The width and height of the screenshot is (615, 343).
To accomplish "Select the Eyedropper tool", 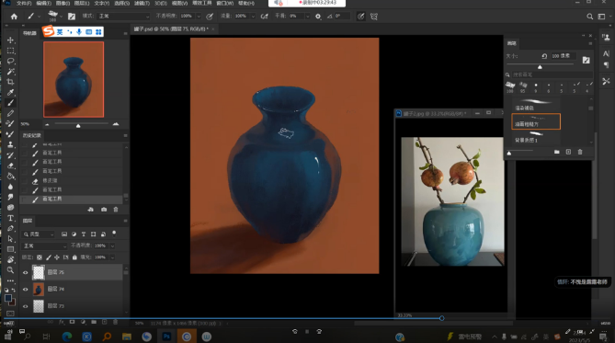I will tap(11, 92).
